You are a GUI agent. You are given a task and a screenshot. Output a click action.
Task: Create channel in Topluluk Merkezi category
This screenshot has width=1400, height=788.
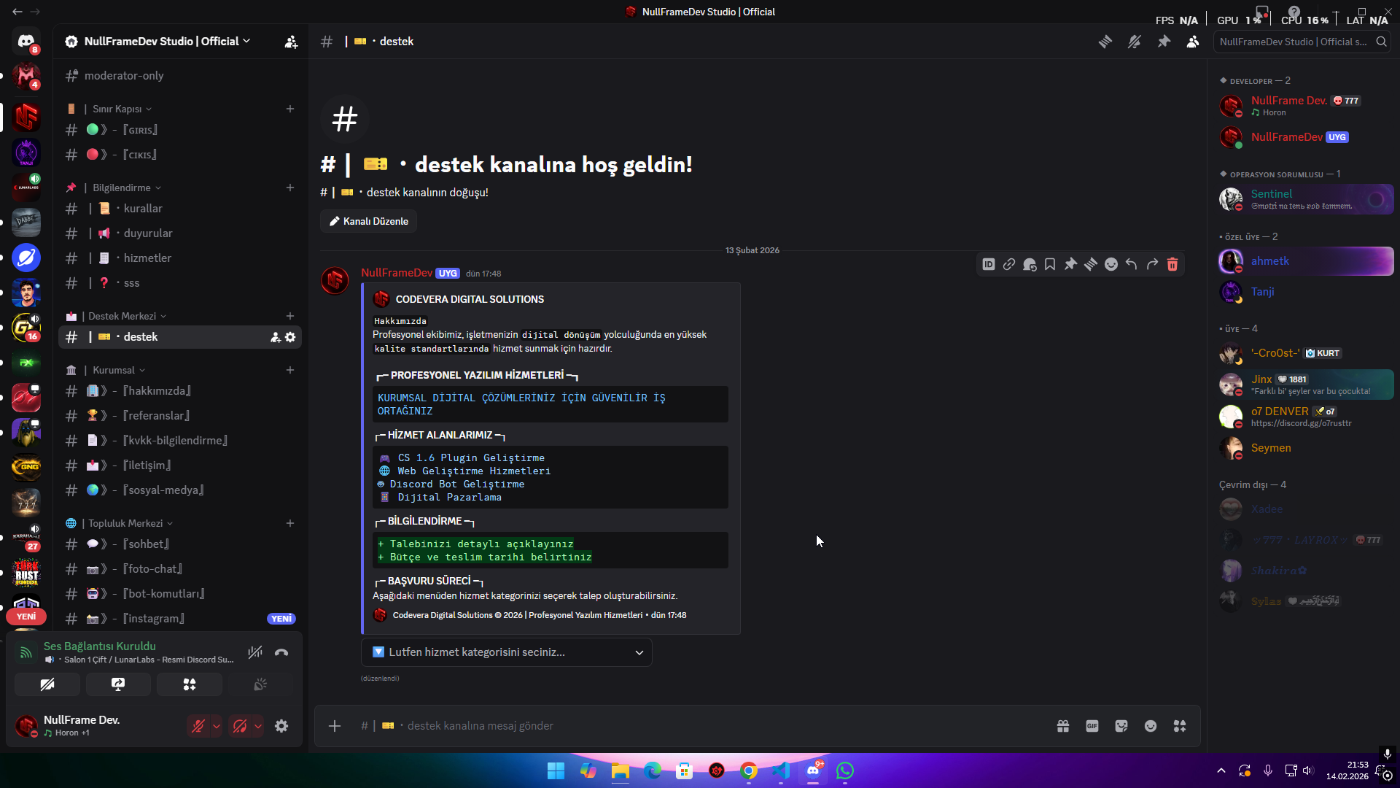pyautogui.click(x=290, y=523)
